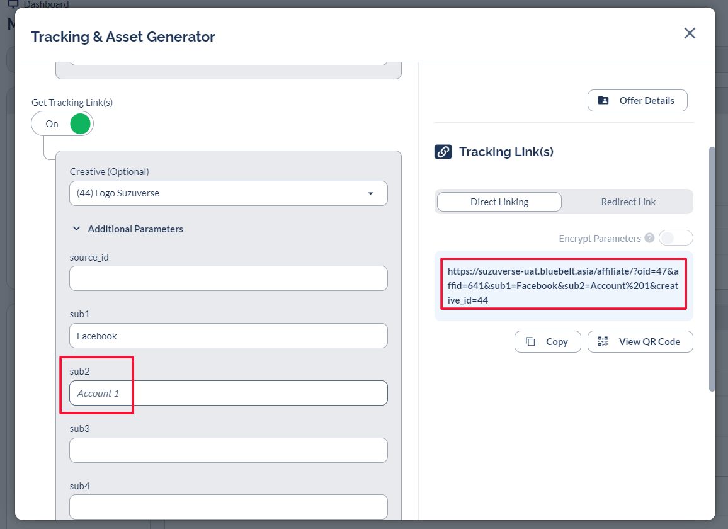728x529 pixels.
Task: Click the folder icon in Offer Details
Action: coord(603,101)
